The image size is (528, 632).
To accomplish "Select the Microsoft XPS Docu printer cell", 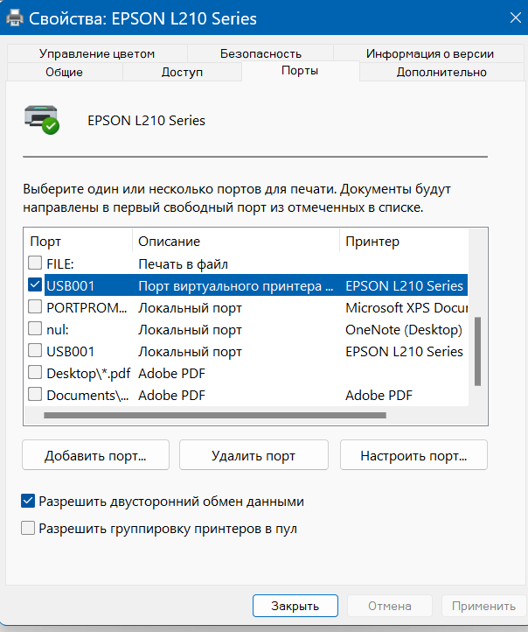I will coord(406,307).
